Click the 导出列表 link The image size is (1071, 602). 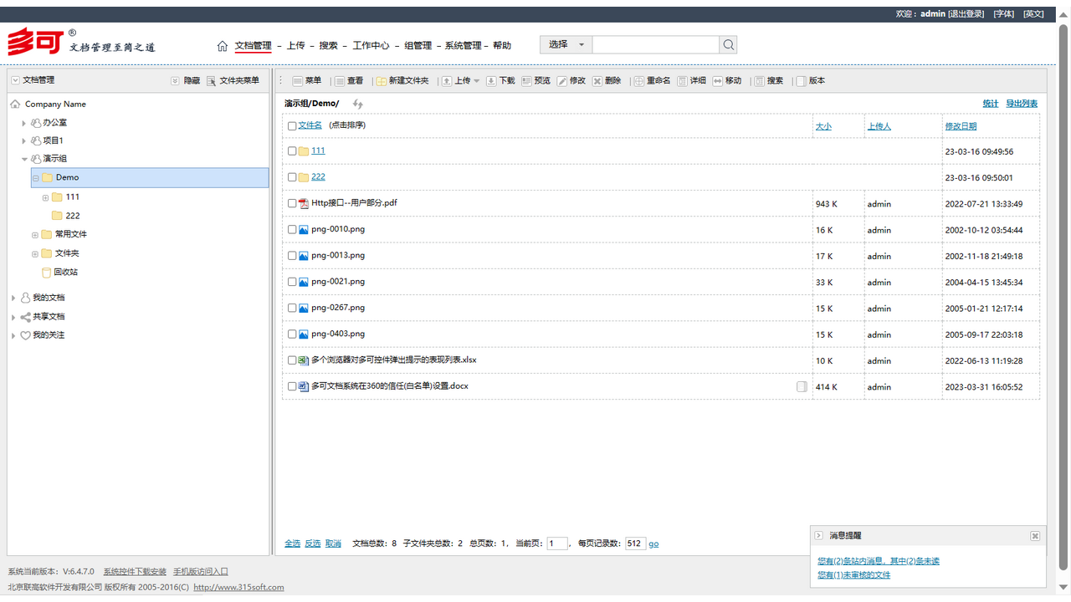(x=1021, y=104)
